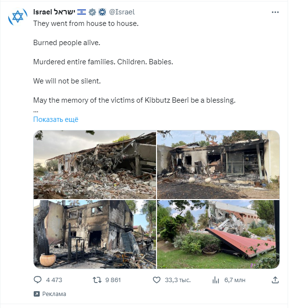The width and height of the screenshot is (290, 308).
Task: Open the Israel account profile avatar
Action: click(x=17, y=18)
